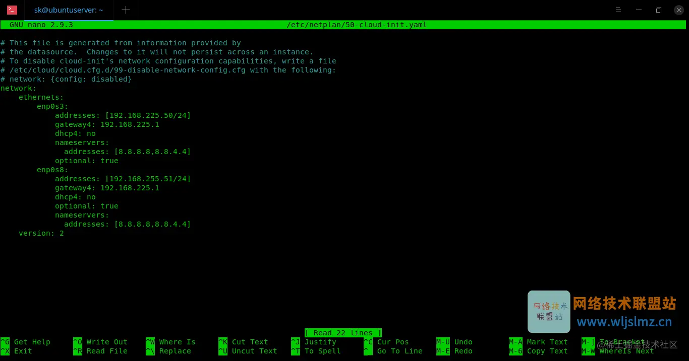Click the ^T To Spell shortcut
This screenshot has height=361, width=689.
tap(316, 351)
